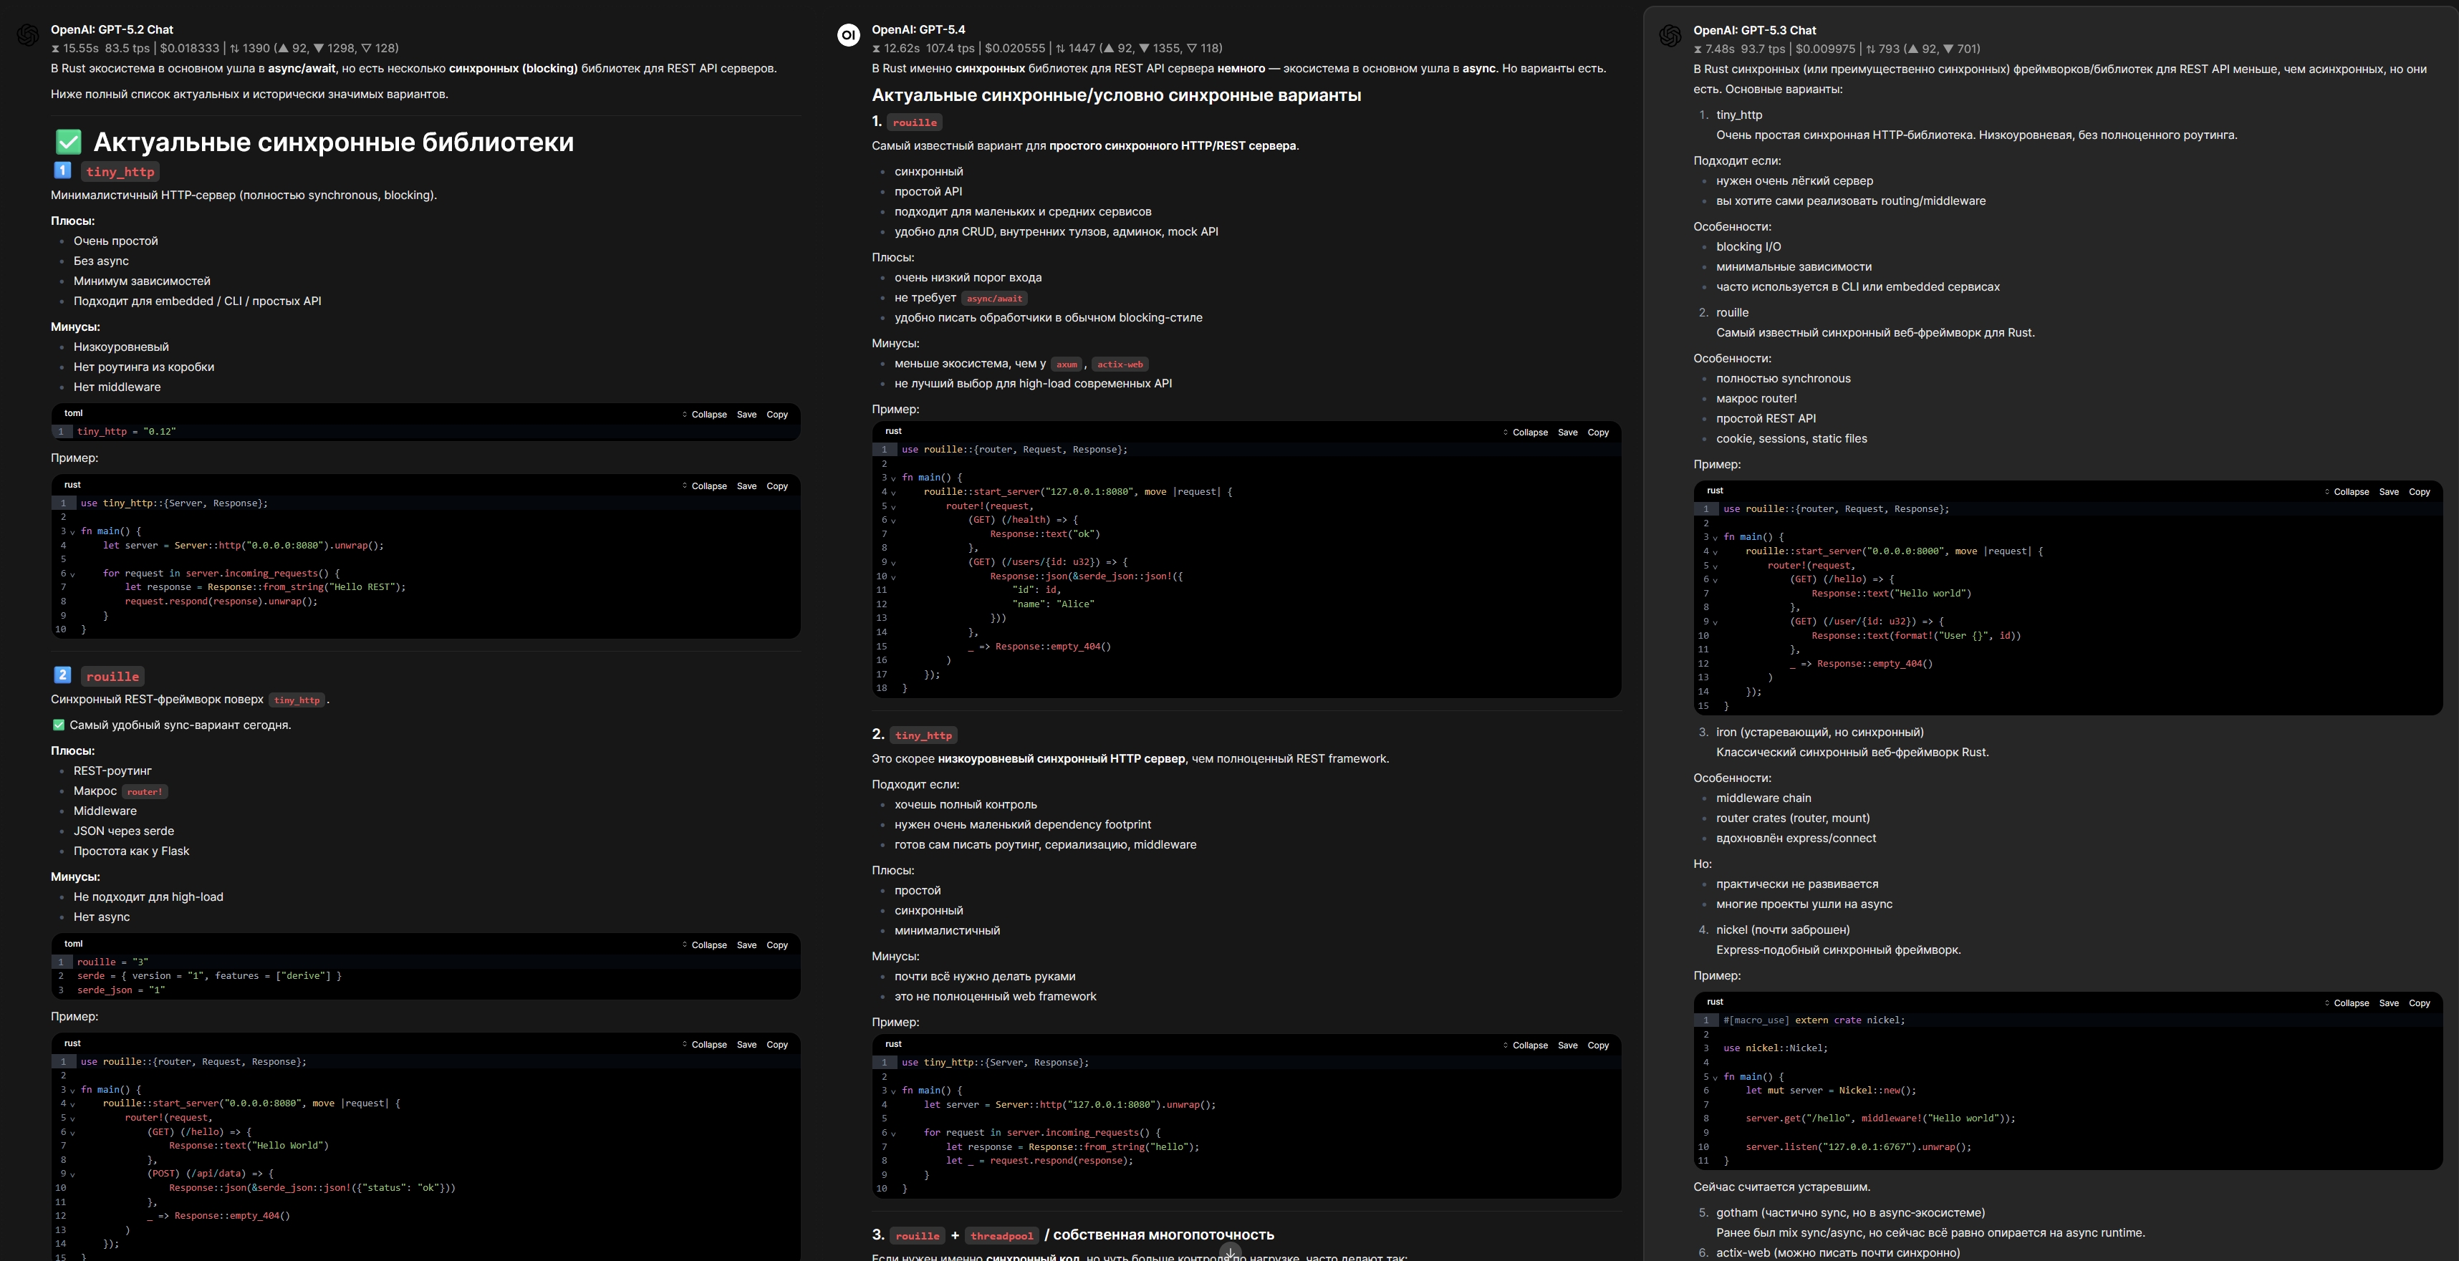Click the GPT-5.3 Chat OpenAI logo avatar
Image resolution: width=2459 pixels, height=1261 pixels.
(x=1670, y=37)
